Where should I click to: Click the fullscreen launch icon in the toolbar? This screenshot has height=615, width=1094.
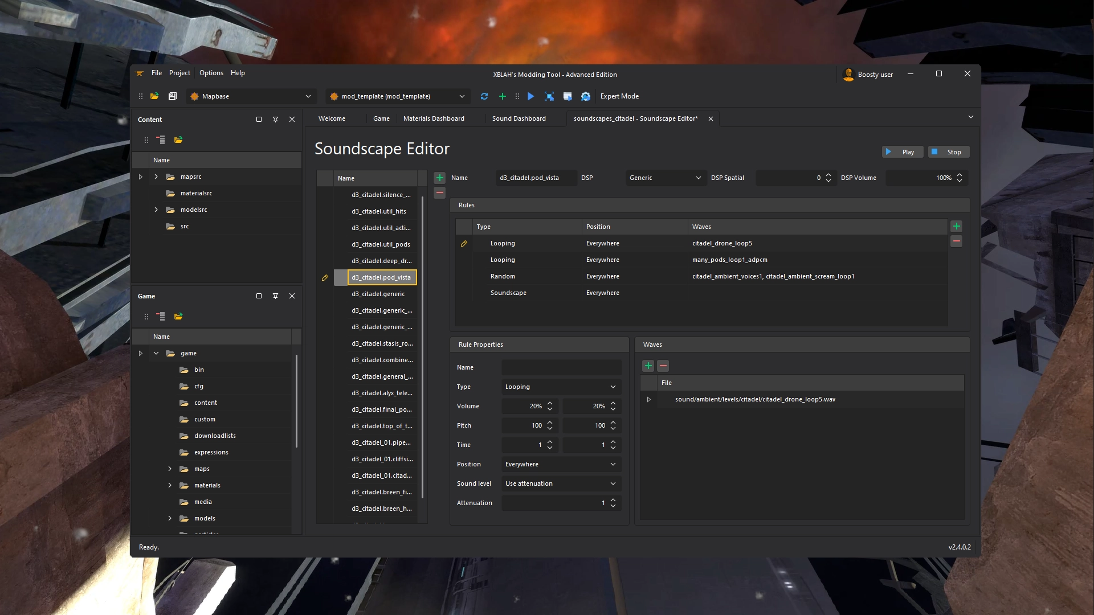pyautogui.click(x=549, y=96)
